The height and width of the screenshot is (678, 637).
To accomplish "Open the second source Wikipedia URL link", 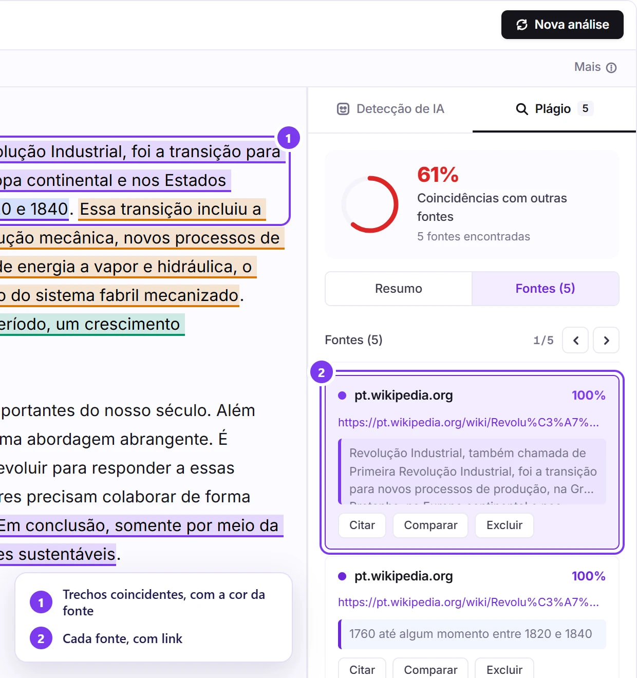I will [x=469, y=602].
